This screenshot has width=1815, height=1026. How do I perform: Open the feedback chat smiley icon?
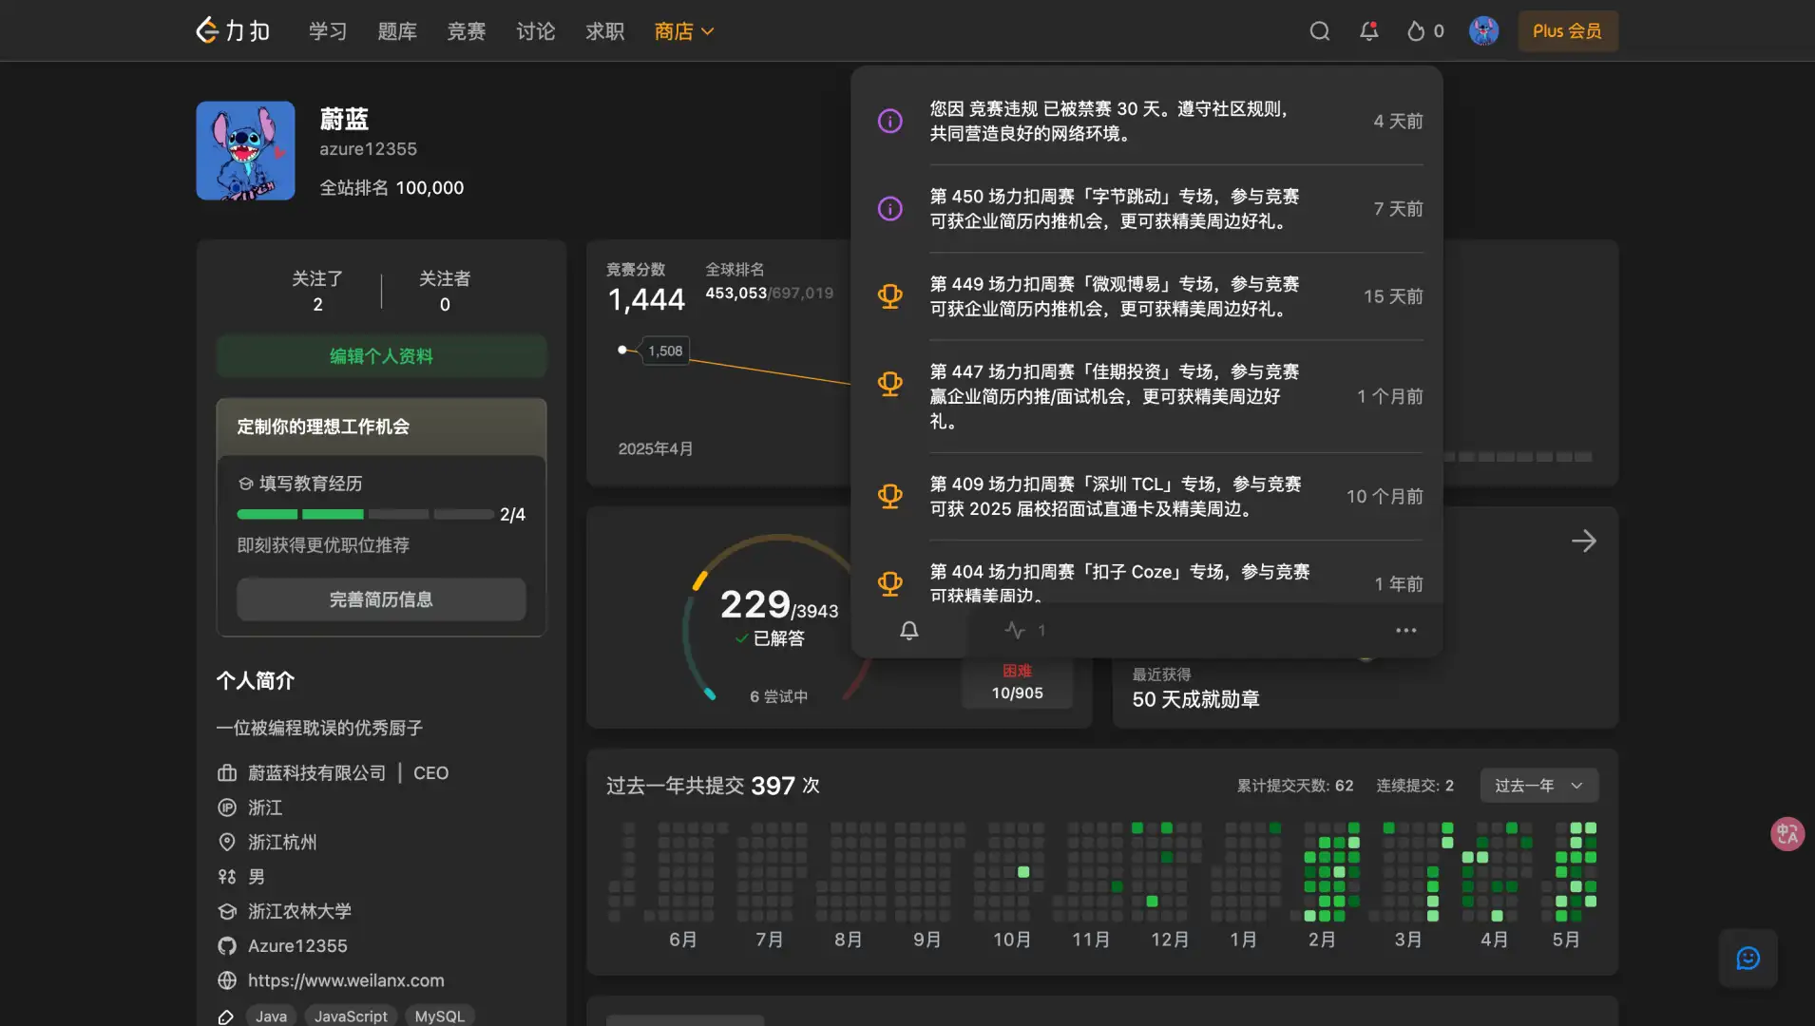[x=1748, y=958]
